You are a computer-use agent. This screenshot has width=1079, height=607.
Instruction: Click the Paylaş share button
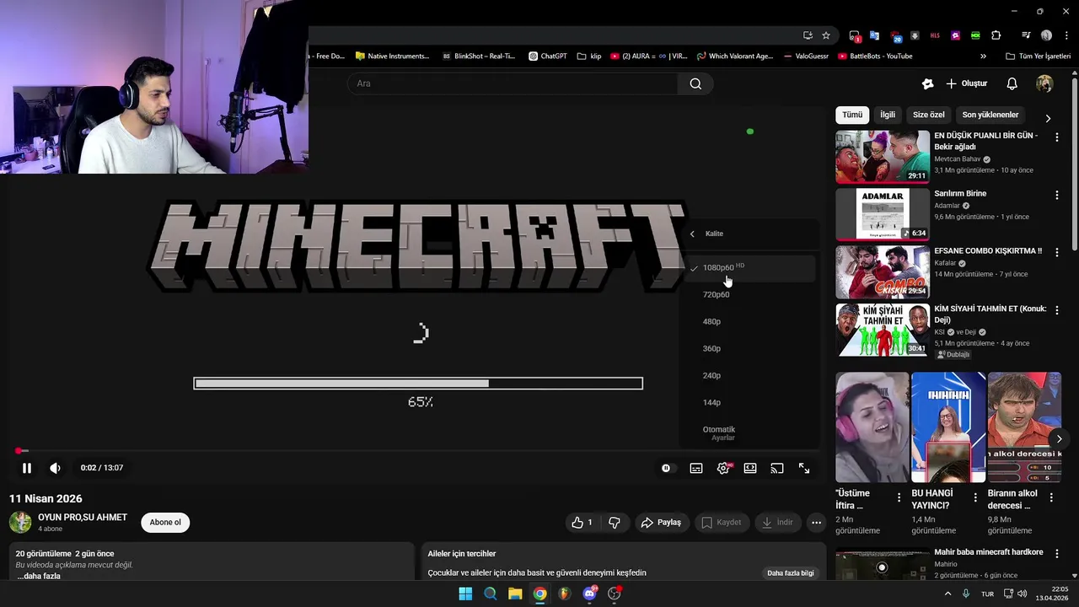coord(662,523)
